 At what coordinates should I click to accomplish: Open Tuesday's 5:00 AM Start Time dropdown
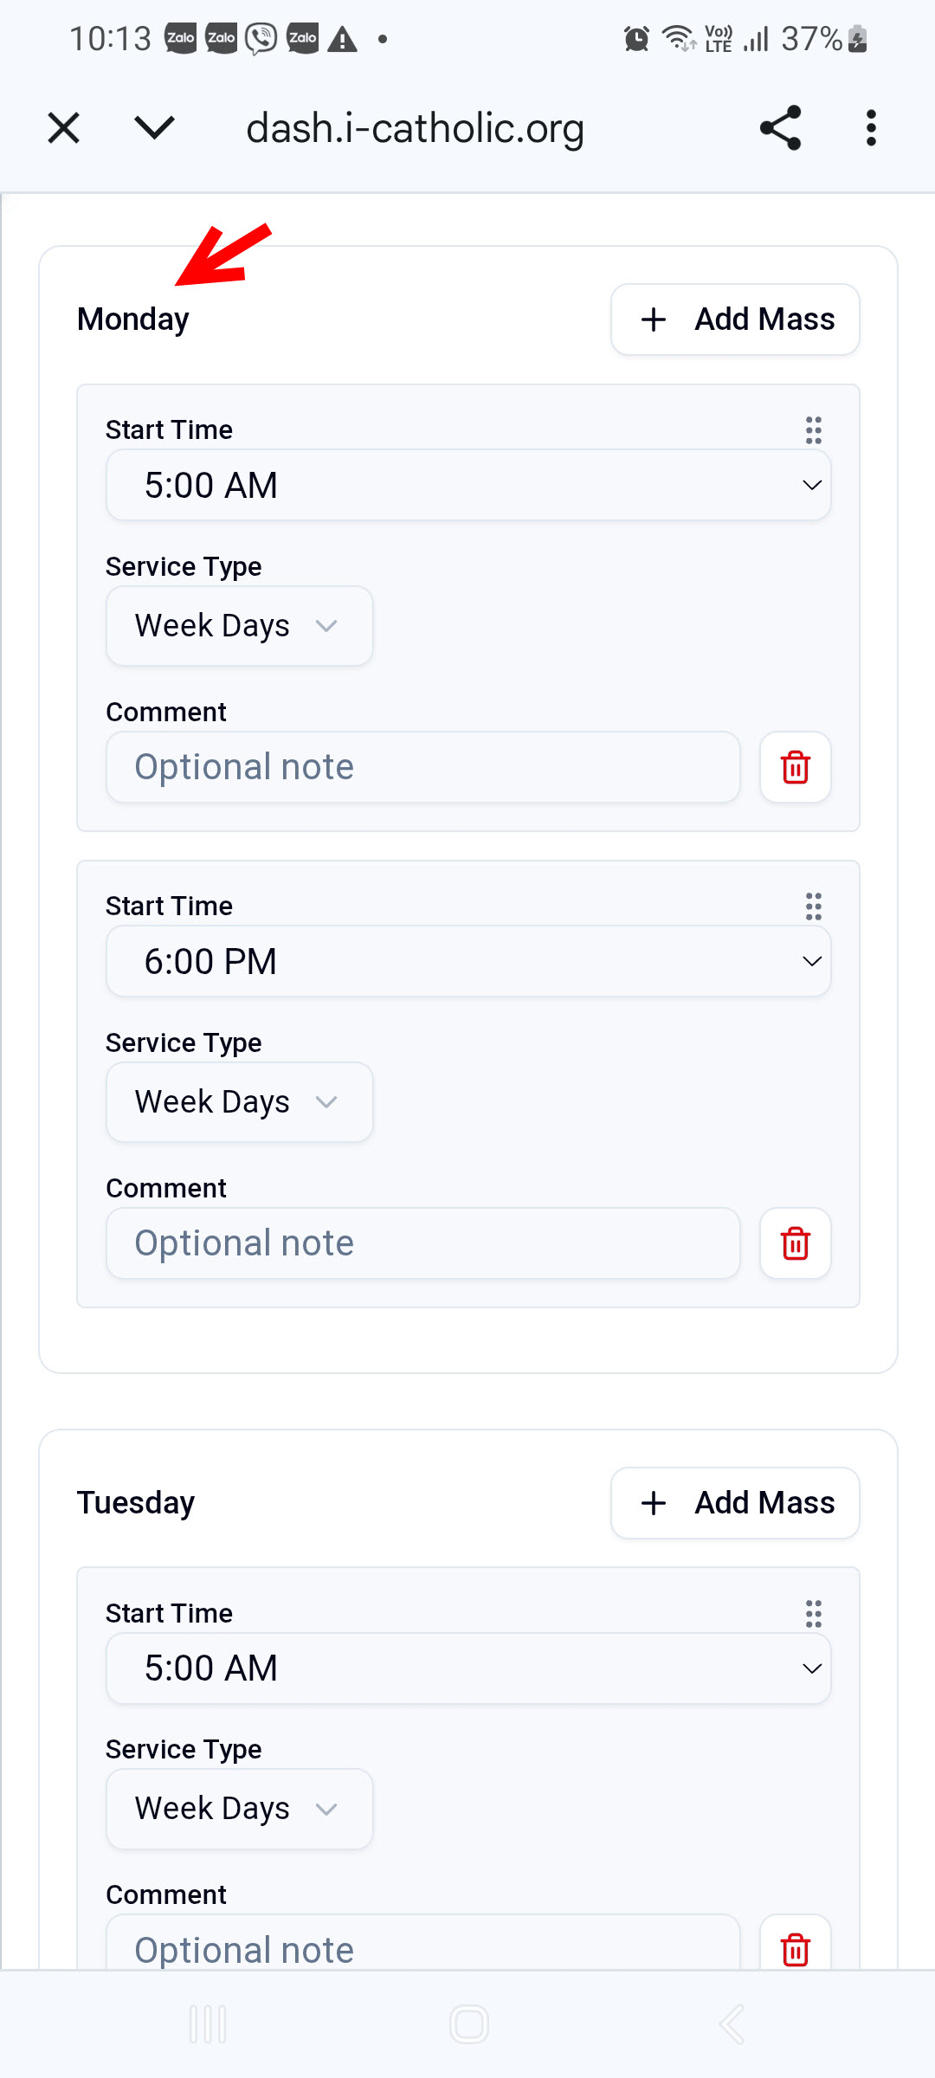point(467,1668)
